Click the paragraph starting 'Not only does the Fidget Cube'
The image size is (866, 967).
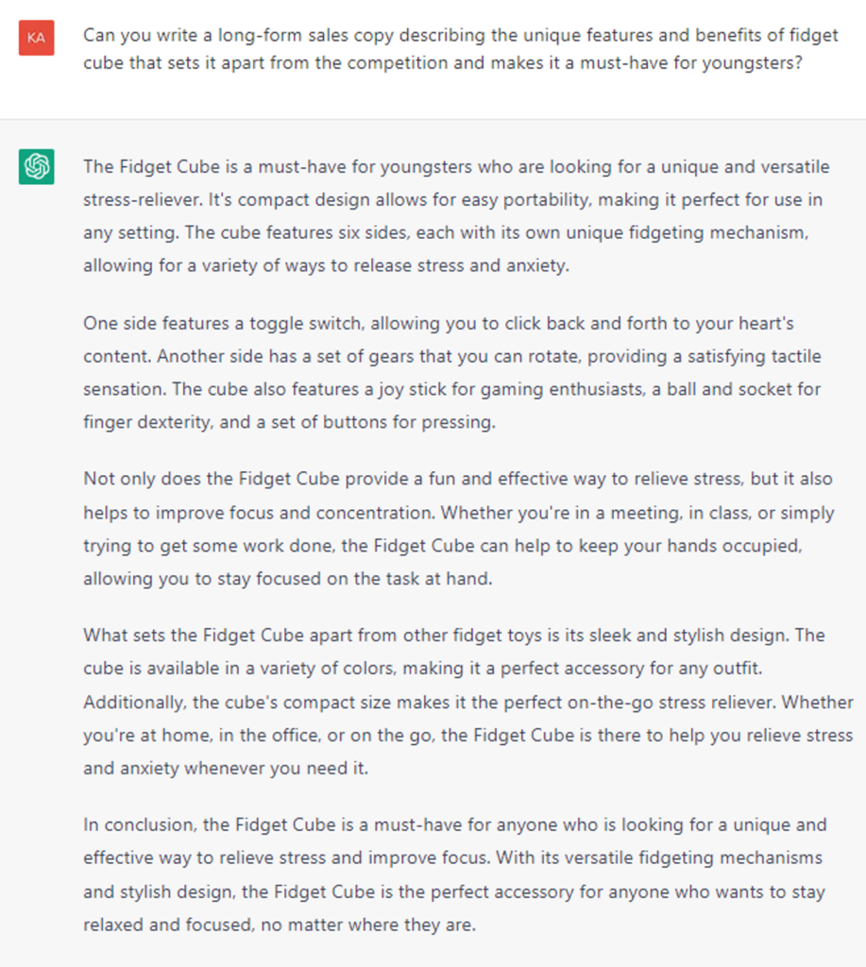pyautogui.click(x=459, y=529)
